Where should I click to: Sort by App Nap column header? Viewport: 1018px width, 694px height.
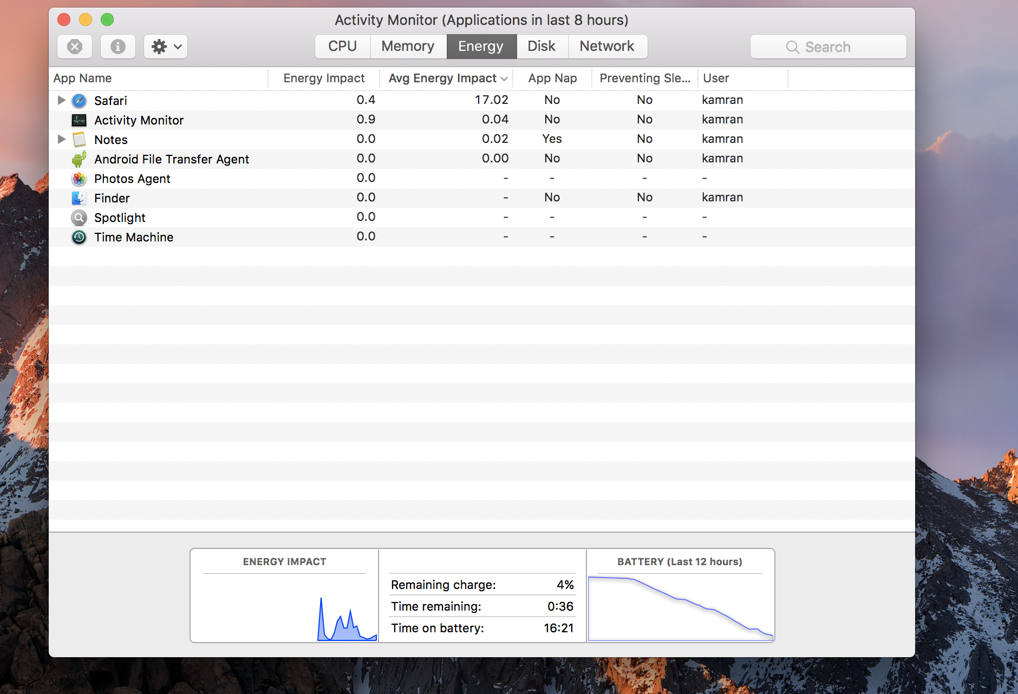(552, 78)
